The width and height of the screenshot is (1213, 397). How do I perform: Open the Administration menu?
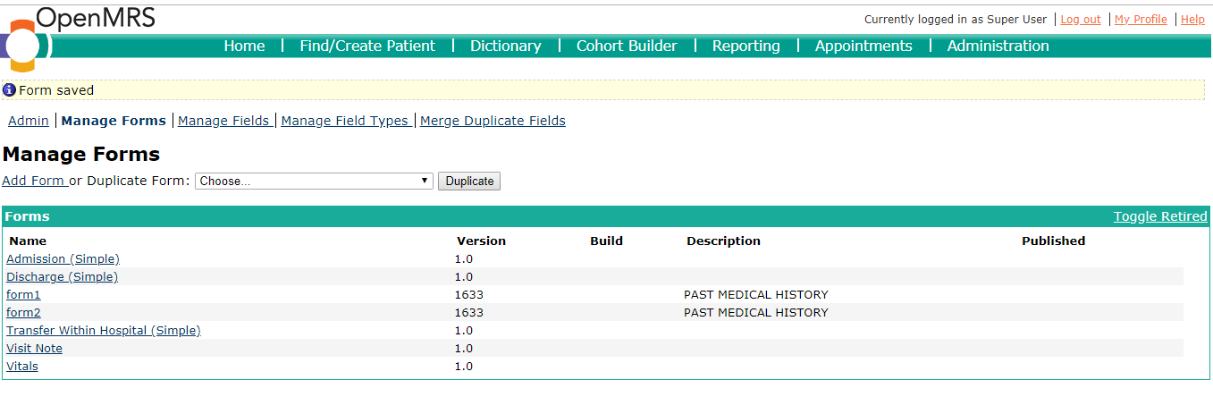tap(998, 46)
